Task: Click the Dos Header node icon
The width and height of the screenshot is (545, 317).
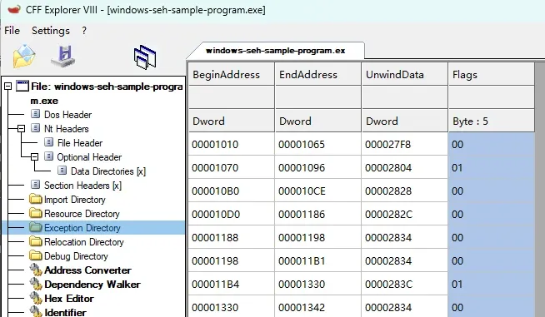Action: coord(35,114)
